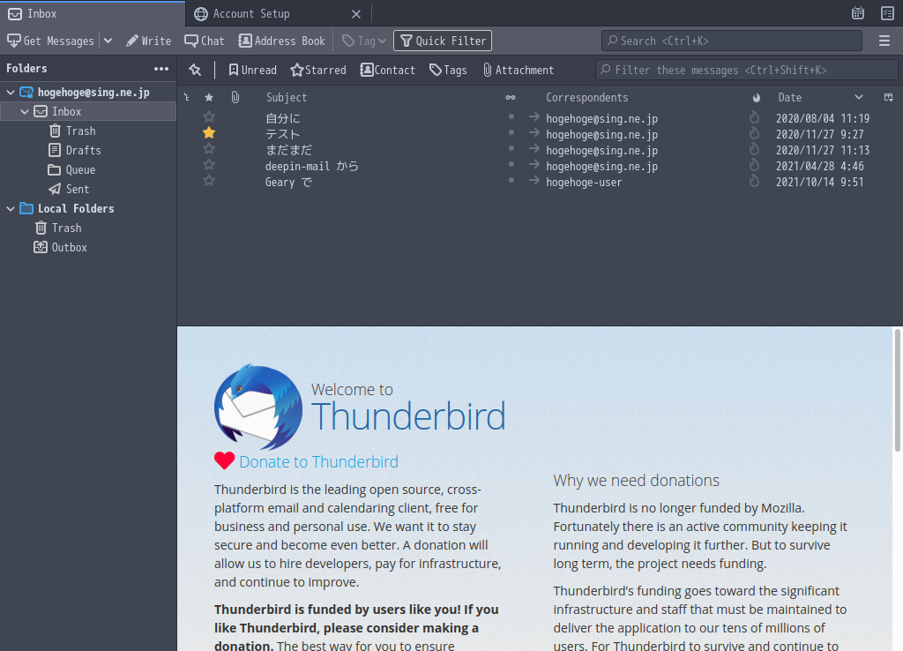
Task: Open message with subject まだまだ
Action: 288,150
